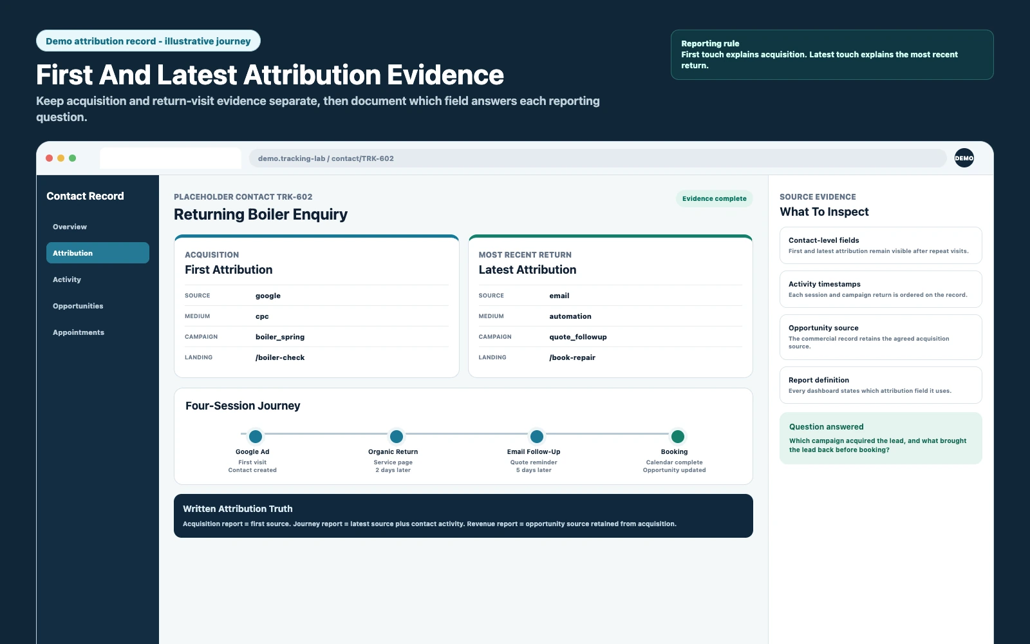The height and width of the screenshot is (644, 1030).
Task: Click the PLACEHOLDER CONTACT TRK-602 label
Action: tap(243, 197)
